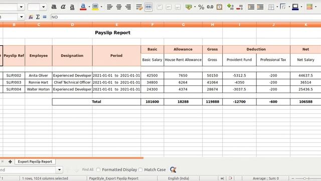
Task: Apply percent number format
Action: coord(201,7)
